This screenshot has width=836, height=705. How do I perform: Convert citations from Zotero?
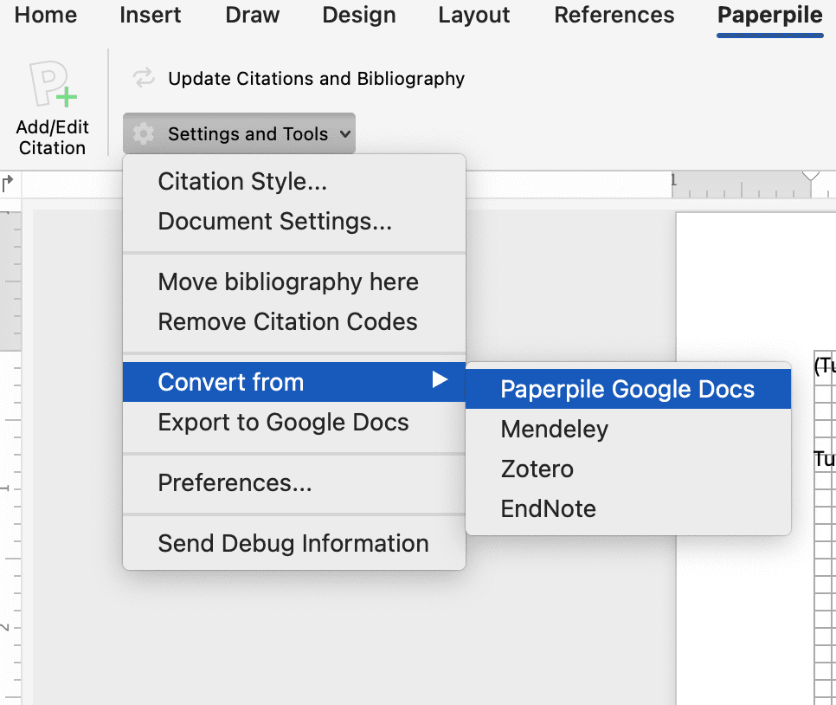pos(537,469)
